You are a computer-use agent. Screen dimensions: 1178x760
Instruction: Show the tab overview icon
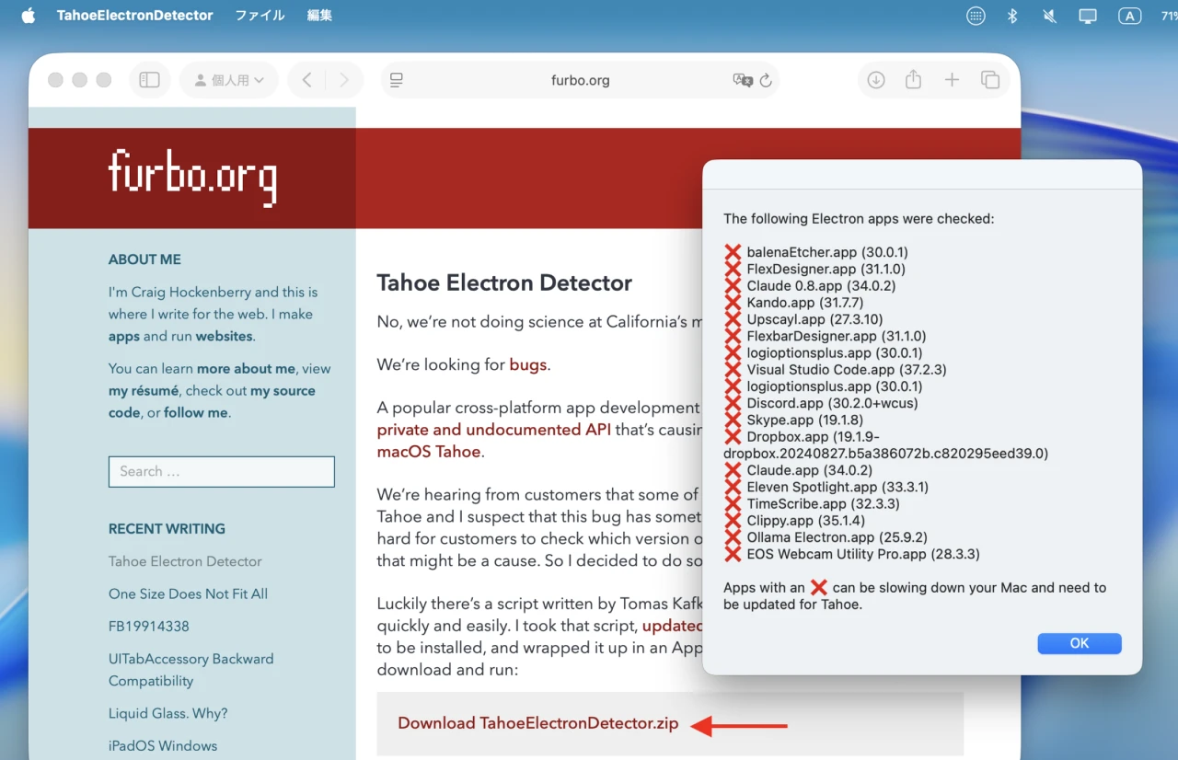coord(991,80)
